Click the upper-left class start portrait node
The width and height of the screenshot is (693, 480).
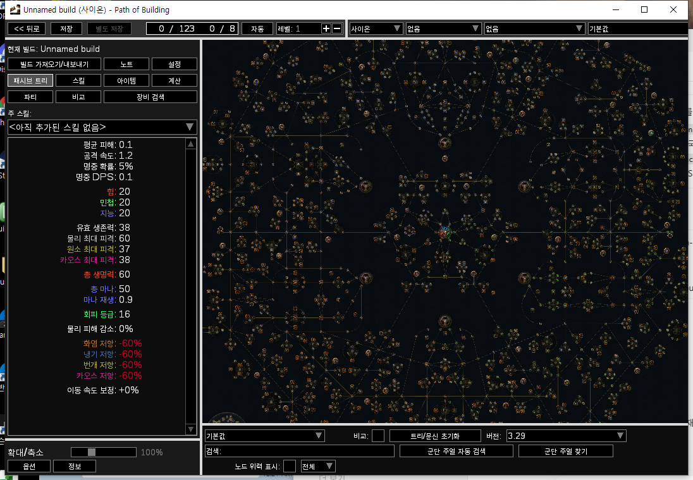pos(365,187)
